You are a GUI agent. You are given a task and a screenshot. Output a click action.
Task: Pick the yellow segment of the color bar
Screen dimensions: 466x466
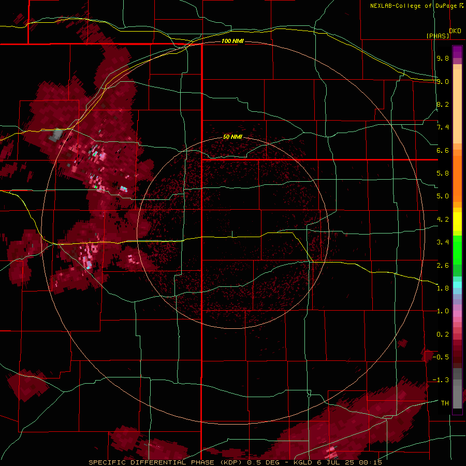457,222
